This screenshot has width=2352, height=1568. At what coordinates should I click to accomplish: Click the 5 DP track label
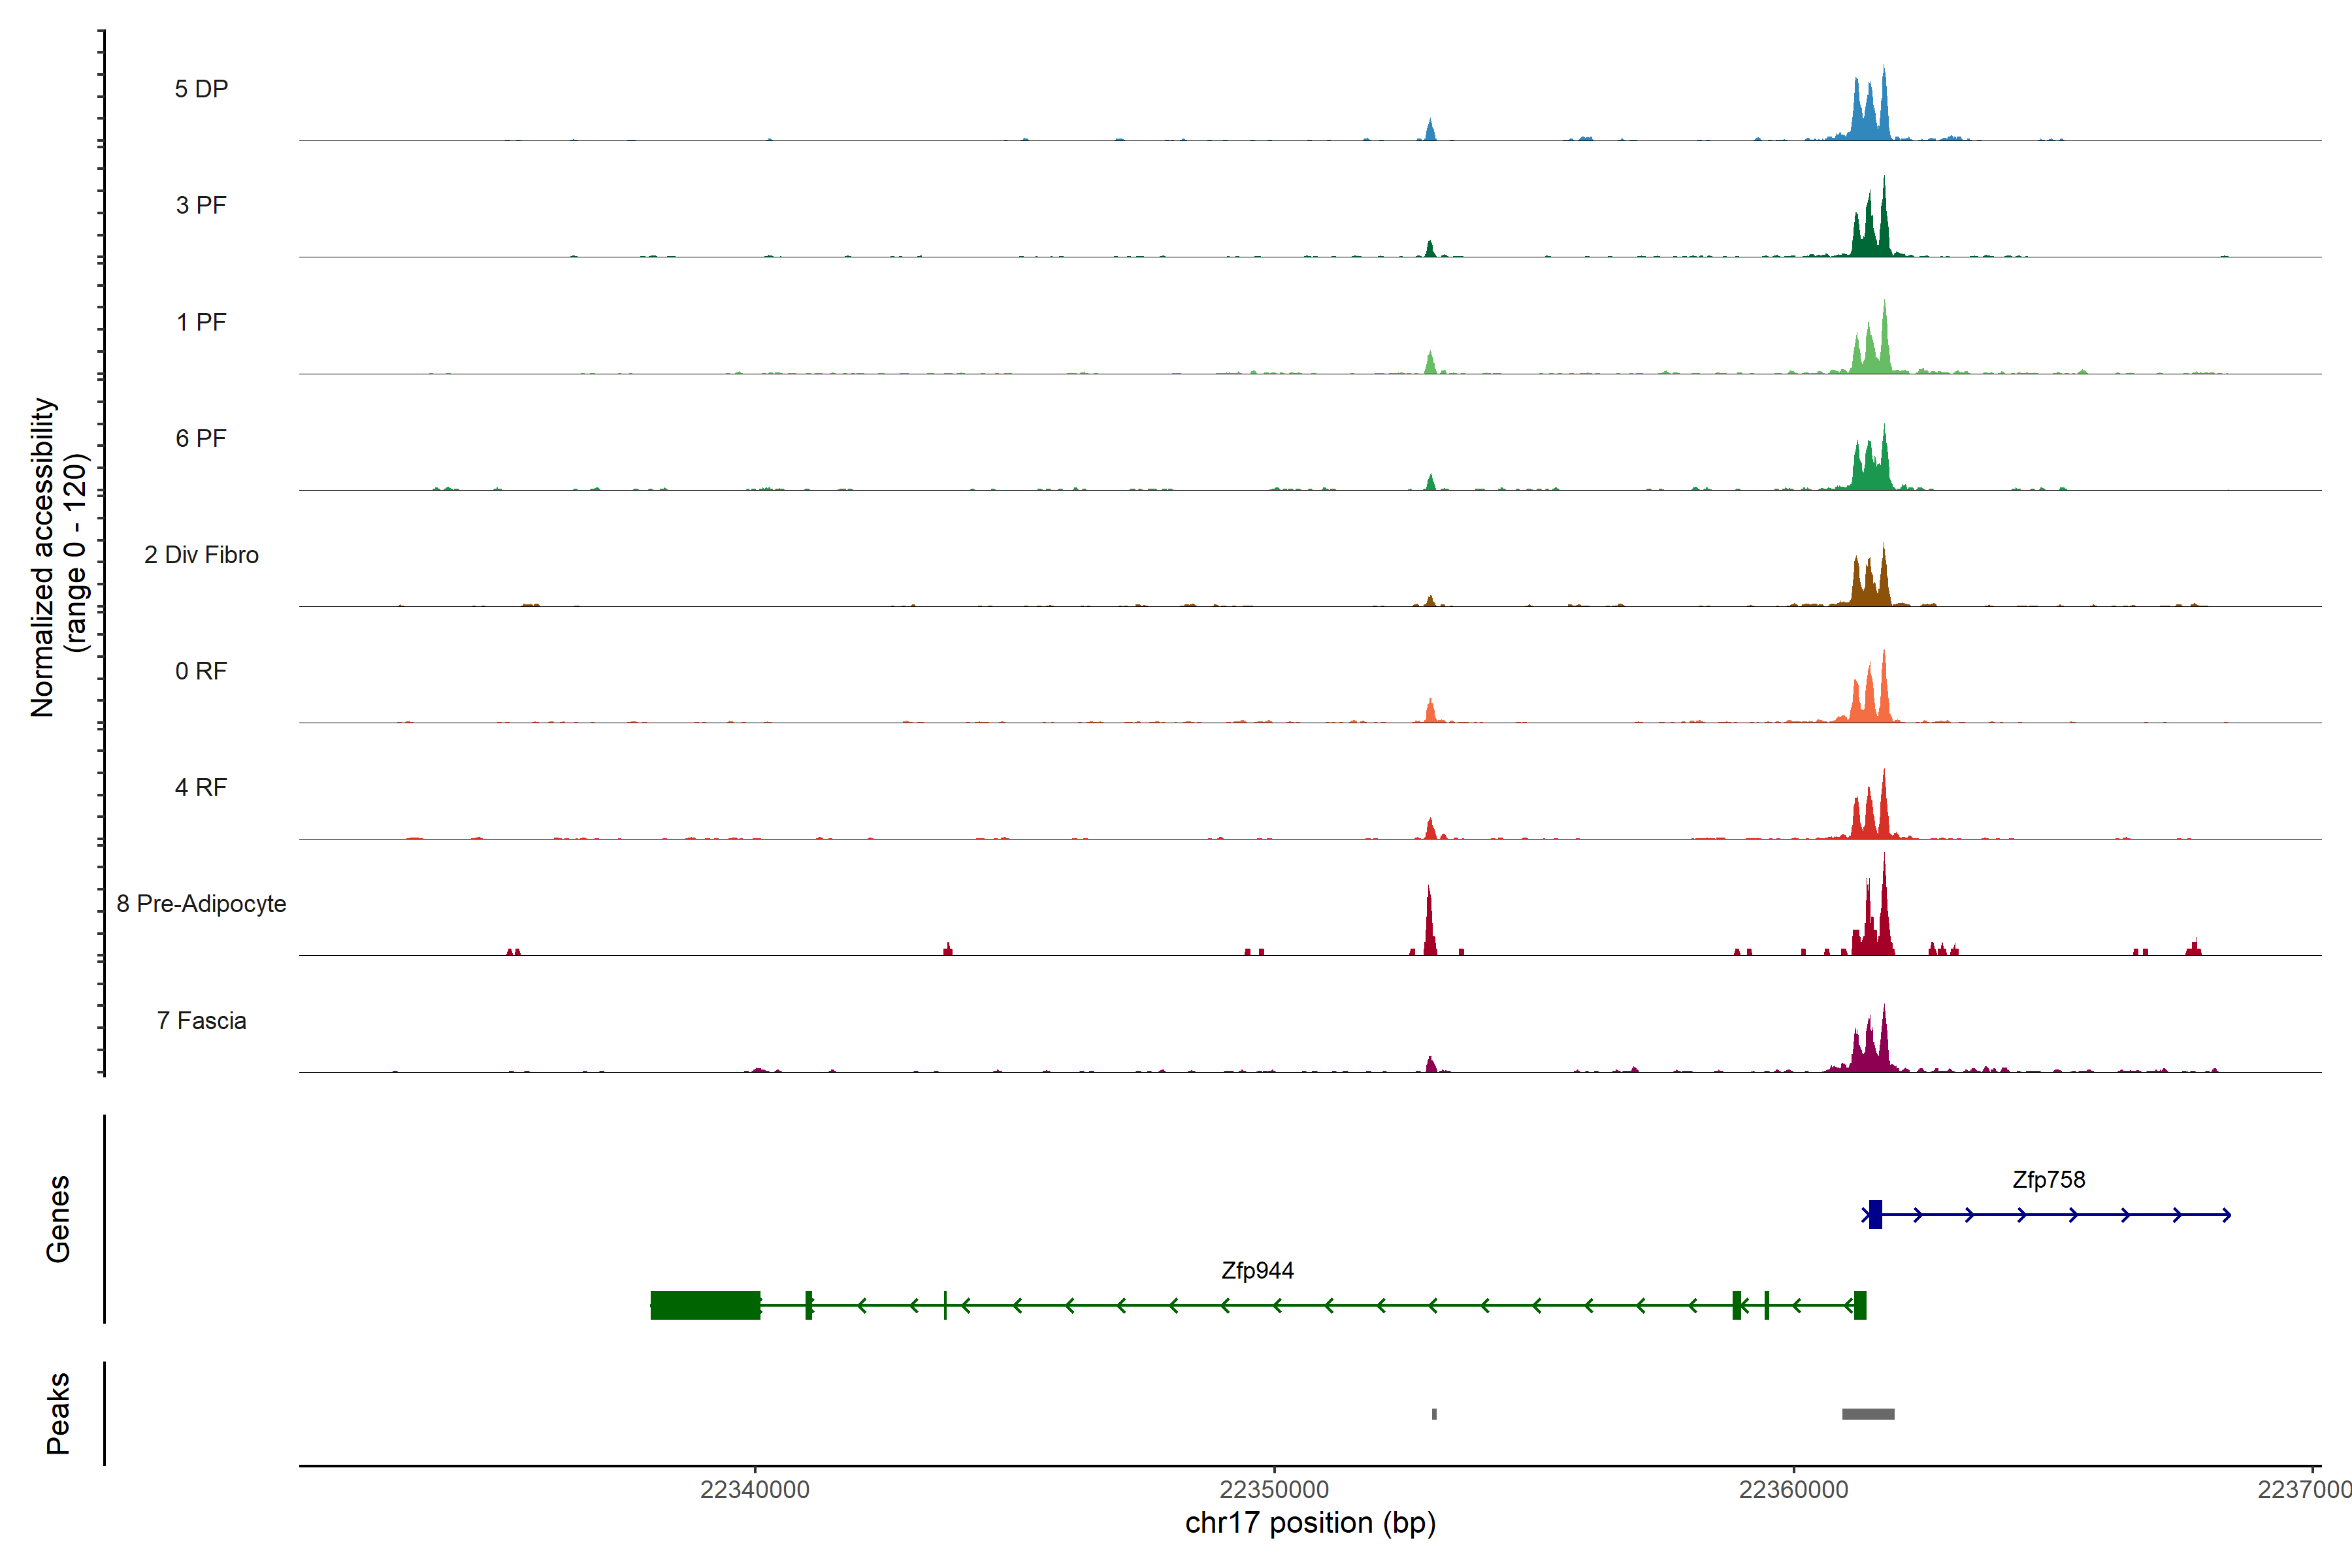201,89
